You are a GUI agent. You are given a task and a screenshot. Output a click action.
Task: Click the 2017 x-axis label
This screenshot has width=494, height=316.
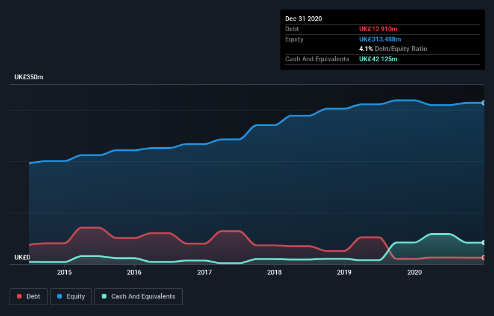pyautogui.click(x=205, y=272)
